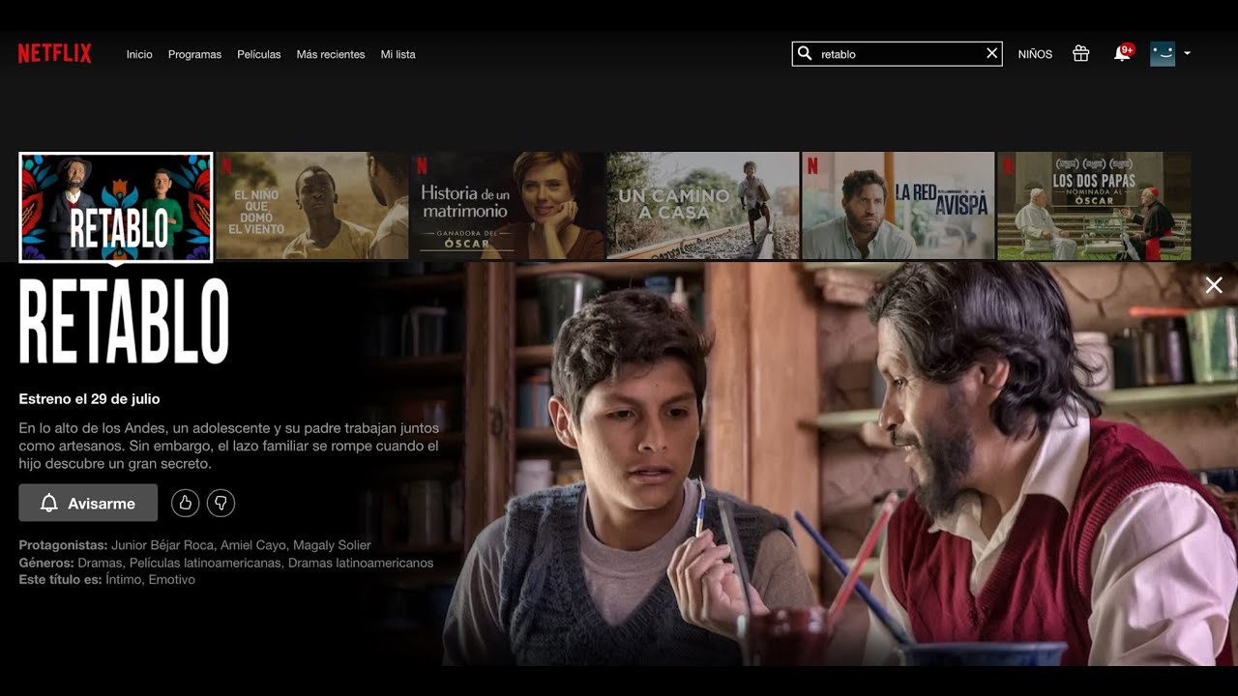This screenshot has width=1238, height=696.
Task: Click 'Estreno el 29 de julio' text
Action: (89, 398)
